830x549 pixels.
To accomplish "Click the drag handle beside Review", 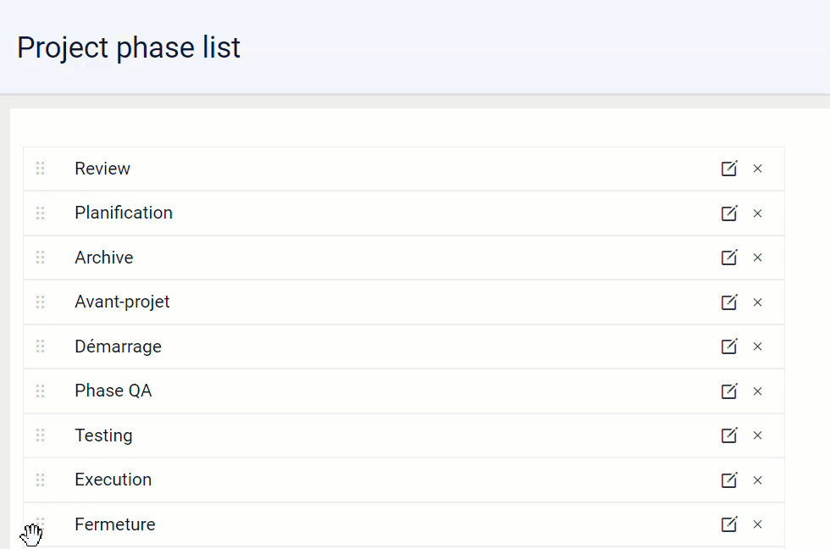I will 41,169.
